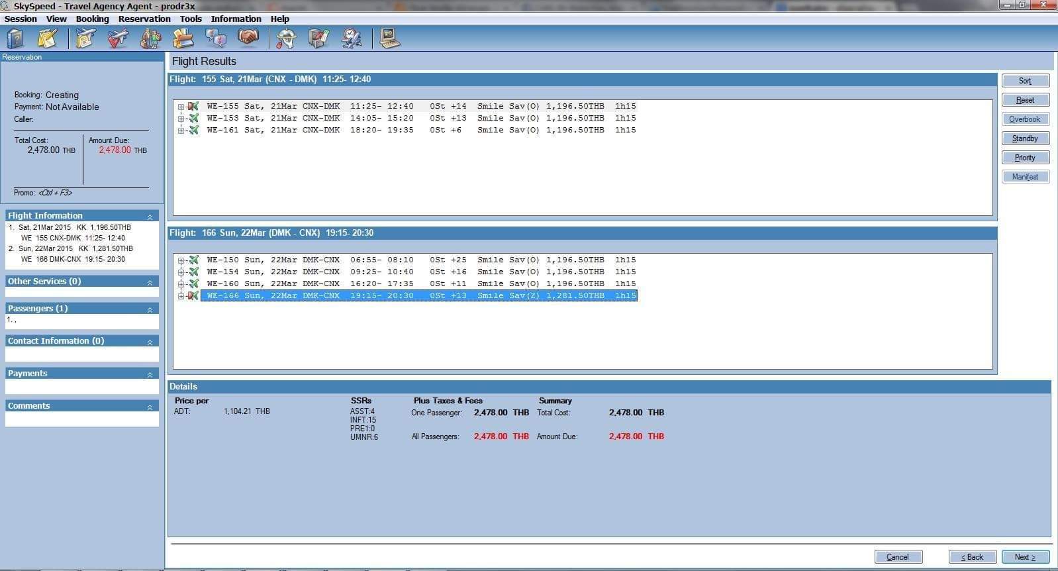Screen dimensions: 1058x571
Task: Collapse the Flight Information panel
Action: 150,217
